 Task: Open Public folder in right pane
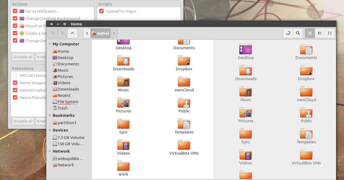click(x=306, y=115)
